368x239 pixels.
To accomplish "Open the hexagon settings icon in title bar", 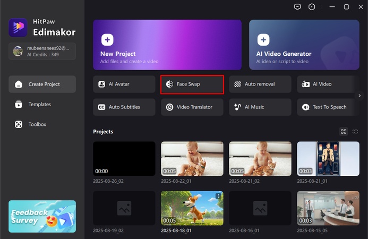I will click(312, 7).
